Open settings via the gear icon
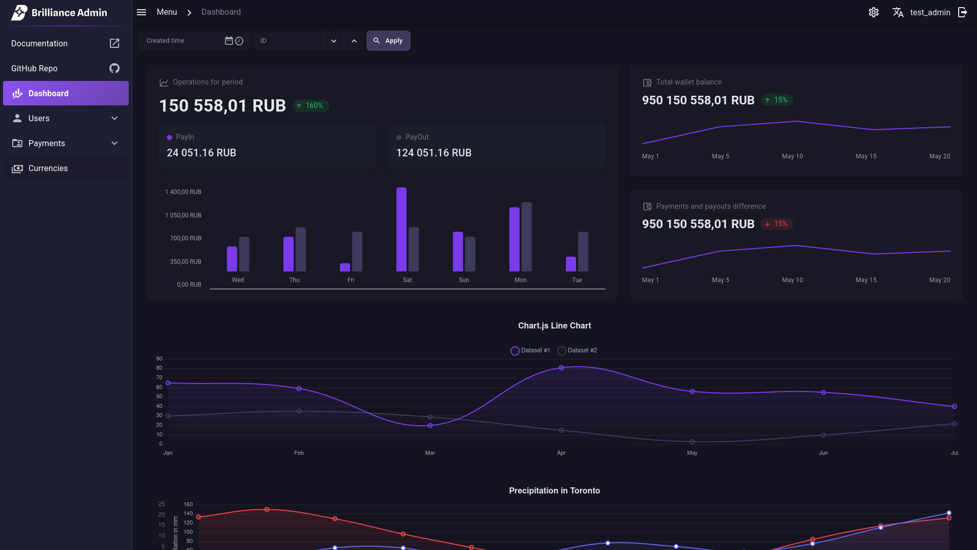This screenshot has height=550, width=977. (x=874, y=12)
